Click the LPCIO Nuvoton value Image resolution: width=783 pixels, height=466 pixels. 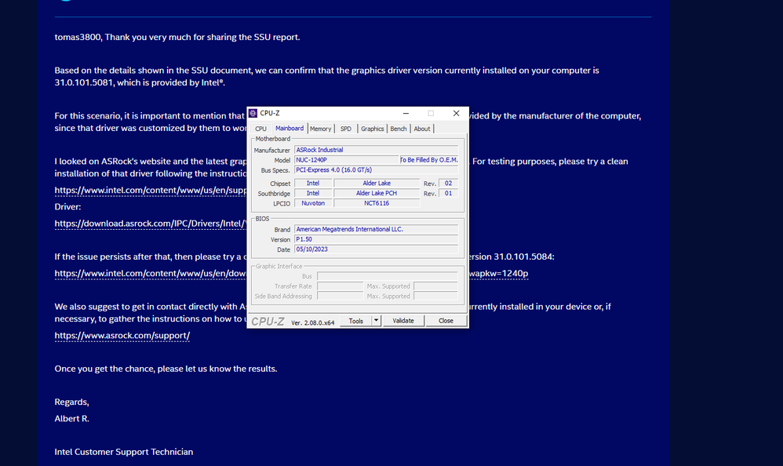[x=313, y=203]
